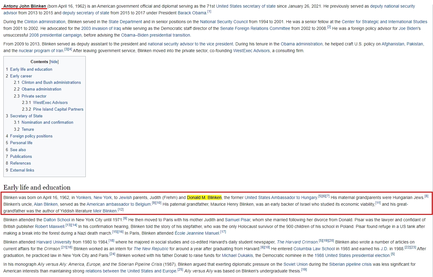Select Private sector in contents
This screenshot has width=433, height=277.
tap(34, 96)
